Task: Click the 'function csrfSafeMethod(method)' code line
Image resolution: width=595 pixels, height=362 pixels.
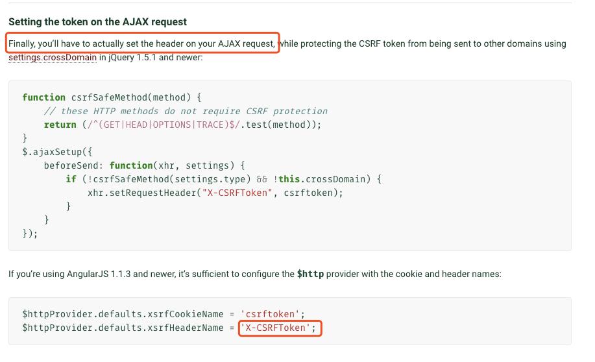Action: tap(112, 97)
